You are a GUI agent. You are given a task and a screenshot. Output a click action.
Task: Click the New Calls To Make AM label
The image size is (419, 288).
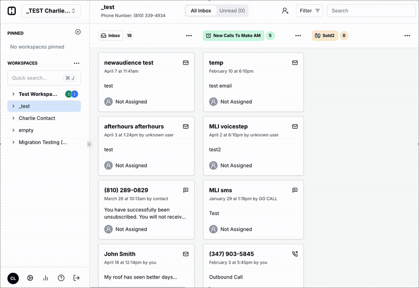tap(234, 36)
